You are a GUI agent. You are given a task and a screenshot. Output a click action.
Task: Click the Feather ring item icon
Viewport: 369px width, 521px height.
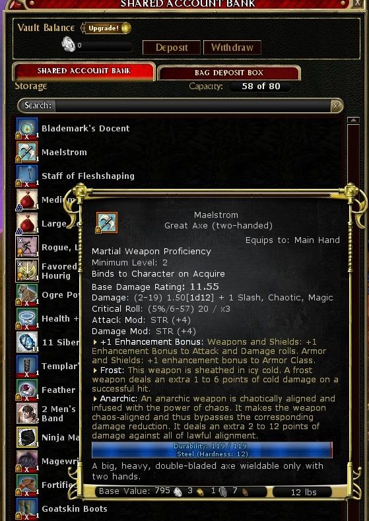27,390
